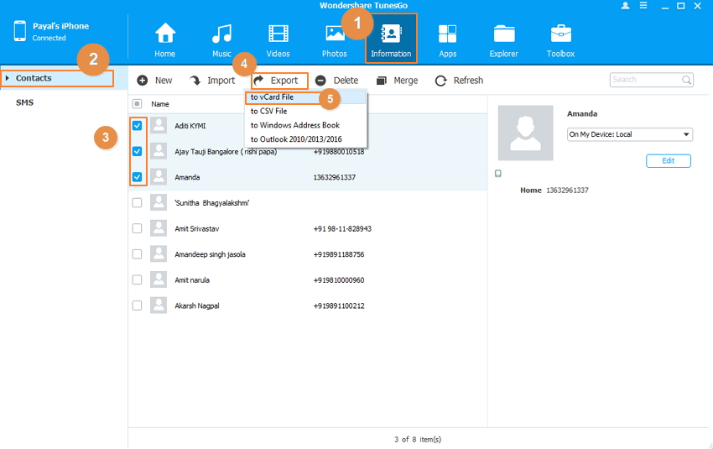The width and height of the screenshot is (713, 449).
Task: Toggle the select-all checkbox beside Name
Action: pyautogui.click(x=137, y=104)
